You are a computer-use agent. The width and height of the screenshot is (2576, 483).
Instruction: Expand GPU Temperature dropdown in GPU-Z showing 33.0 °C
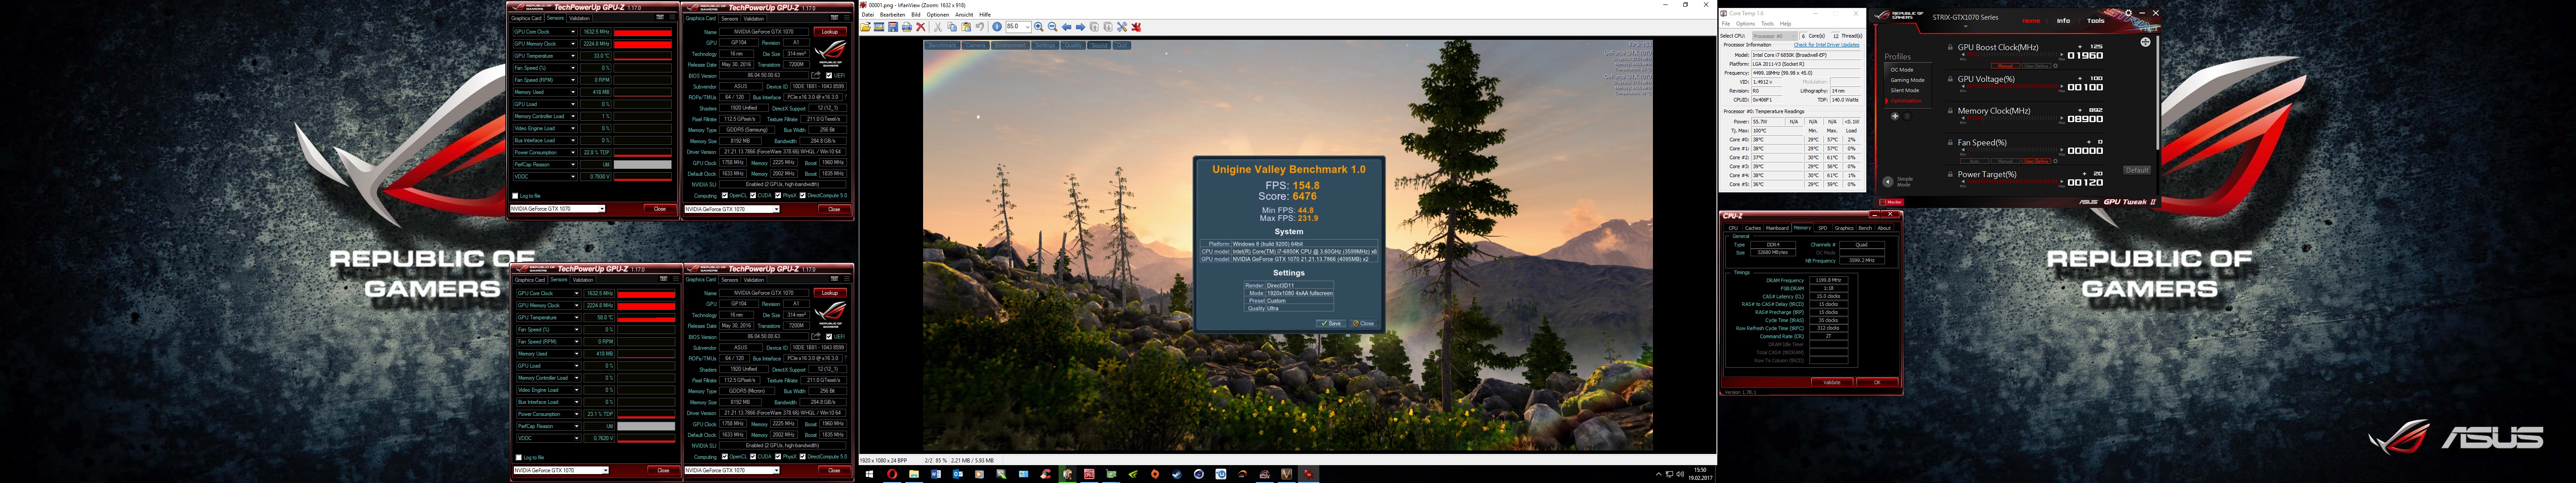pos(573,56)
